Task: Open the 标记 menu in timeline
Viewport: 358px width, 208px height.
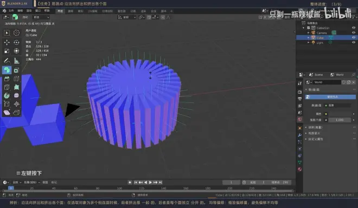Action: pyautogui.click(x=54, y=182)
